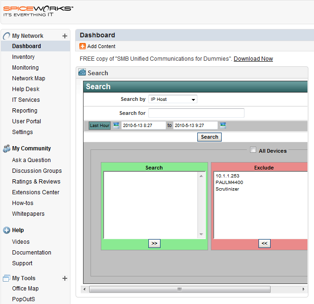This screenshot has width=314, height=304.
Task: Click the start time field 2010-5-13 8:27
Action: [x=143, y=126]
